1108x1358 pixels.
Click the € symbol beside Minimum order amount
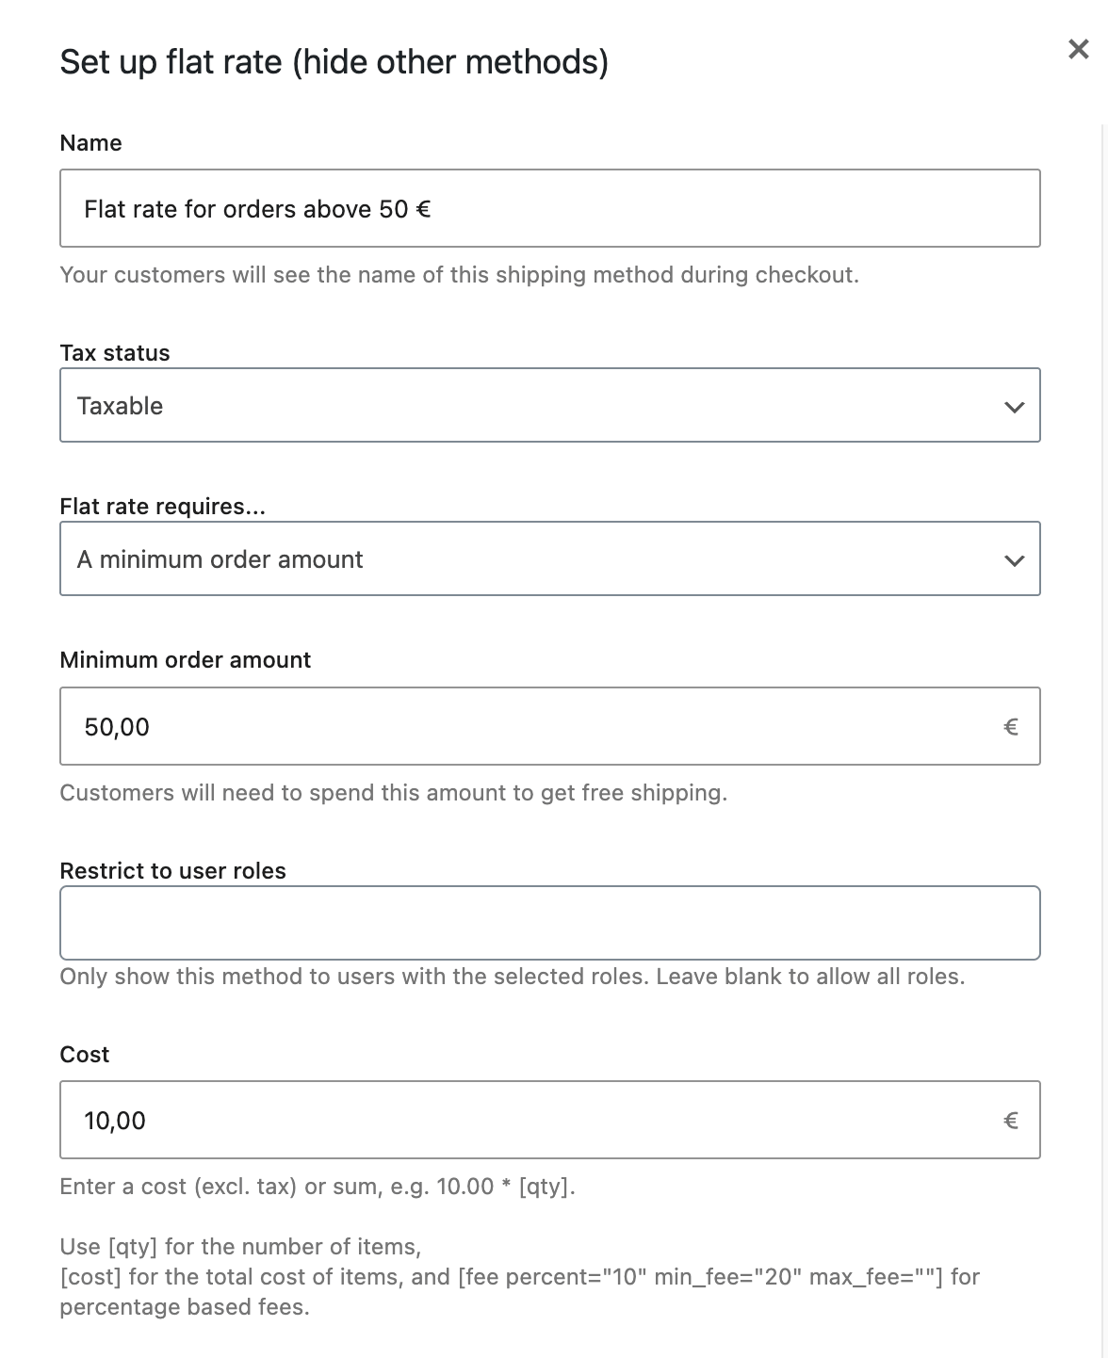coord(1011,726)
